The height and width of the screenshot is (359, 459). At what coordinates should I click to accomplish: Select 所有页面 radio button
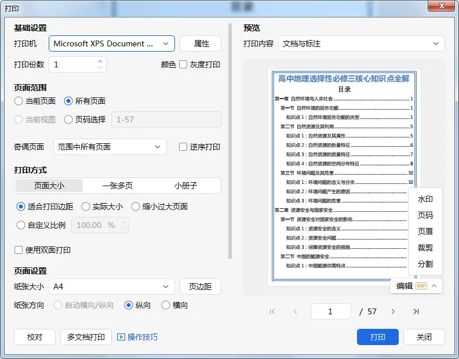tap(68, 101)
